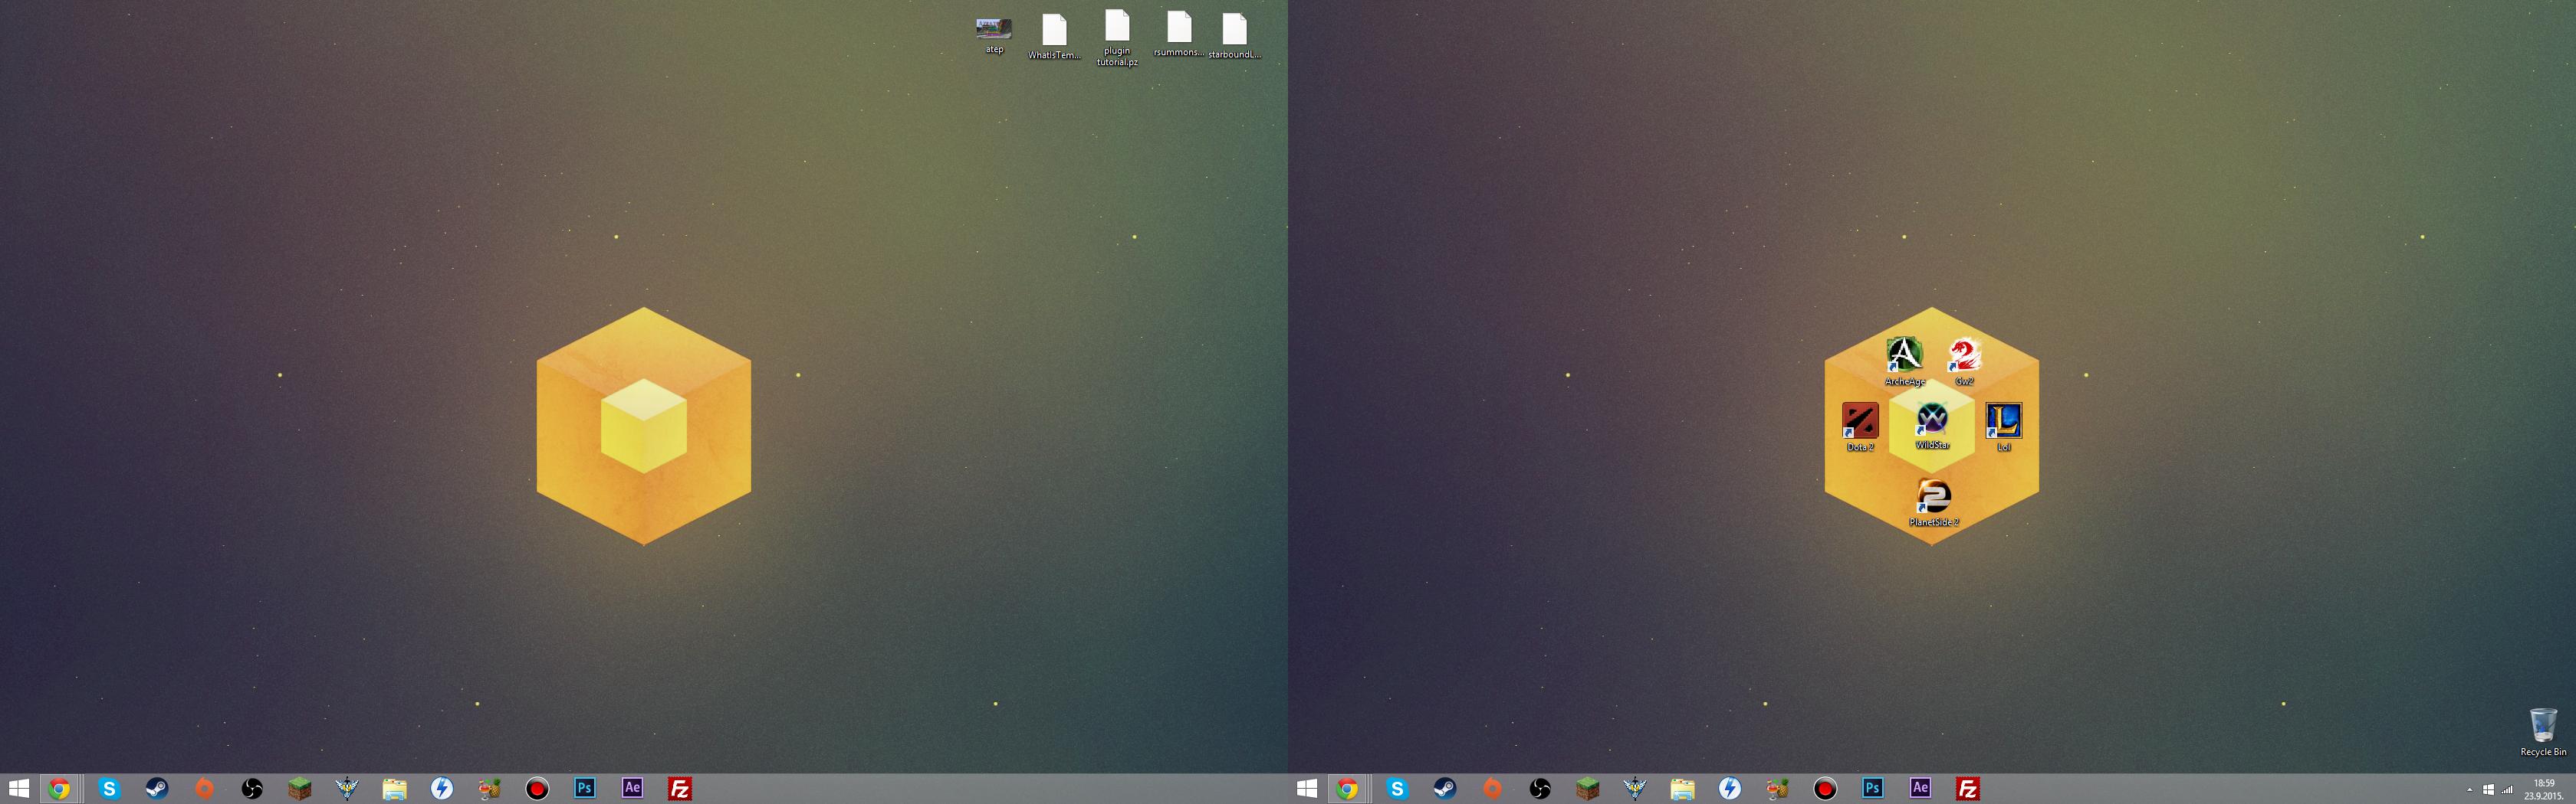Select the Recycle Bin icon

(x=2542, y=726)
